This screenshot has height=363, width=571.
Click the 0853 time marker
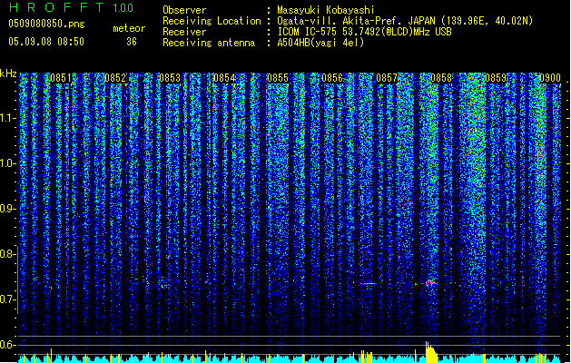pyautogui.click(x=170, y=78)
